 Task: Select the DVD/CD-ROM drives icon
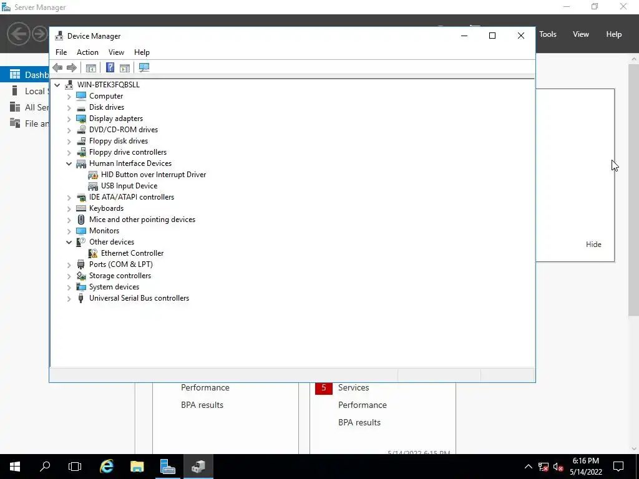(x=81, y=130)
